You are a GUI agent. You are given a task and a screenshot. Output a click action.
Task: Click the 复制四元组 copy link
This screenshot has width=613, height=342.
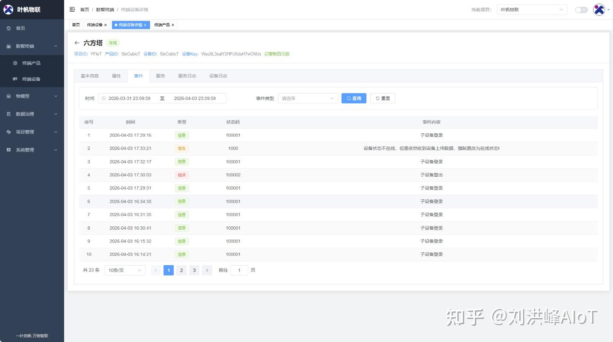tap(277, 54)
